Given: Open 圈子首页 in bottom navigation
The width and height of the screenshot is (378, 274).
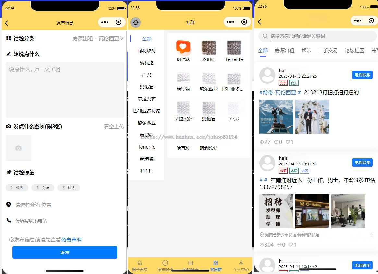Looking at the screenshot, I should [x=140, y=266].
